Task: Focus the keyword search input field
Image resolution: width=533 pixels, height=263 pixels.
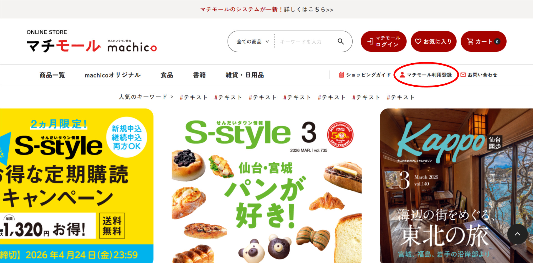Action: coord(305,42)
